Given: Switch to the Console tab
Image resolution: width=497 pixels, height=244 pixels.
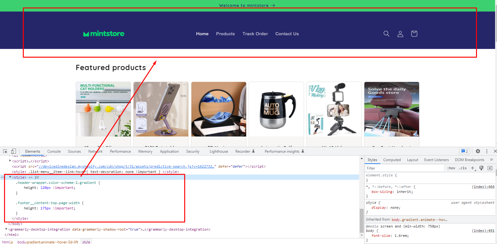Looking at the screenshot, I should click(54, 151).
